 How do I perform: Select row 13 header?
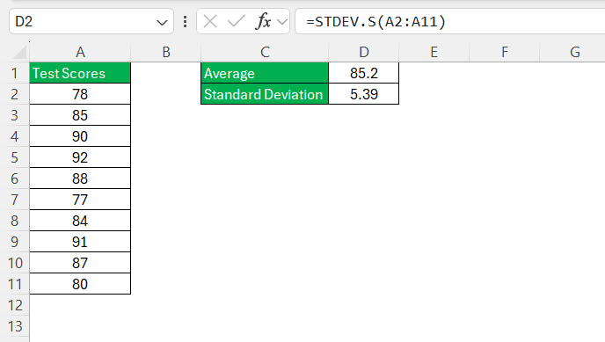pos(15,326)
